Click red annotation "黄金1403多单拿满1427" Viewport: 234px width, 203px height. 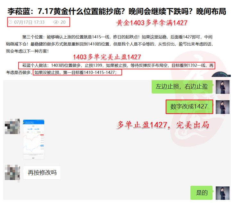point(151,23)
